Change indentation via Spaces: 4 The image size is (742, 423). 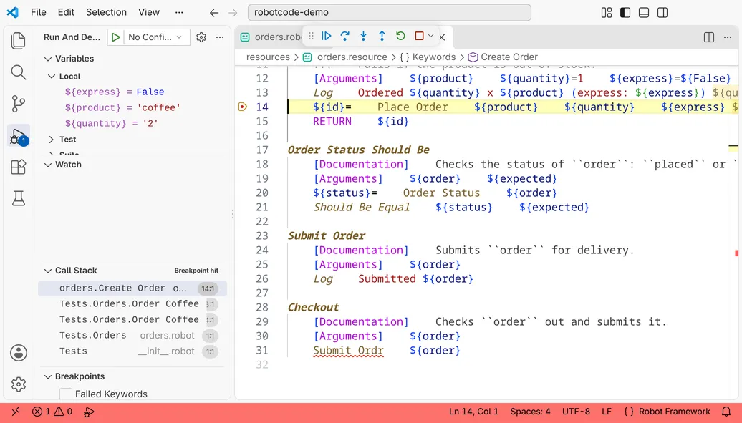coord(530,412)
